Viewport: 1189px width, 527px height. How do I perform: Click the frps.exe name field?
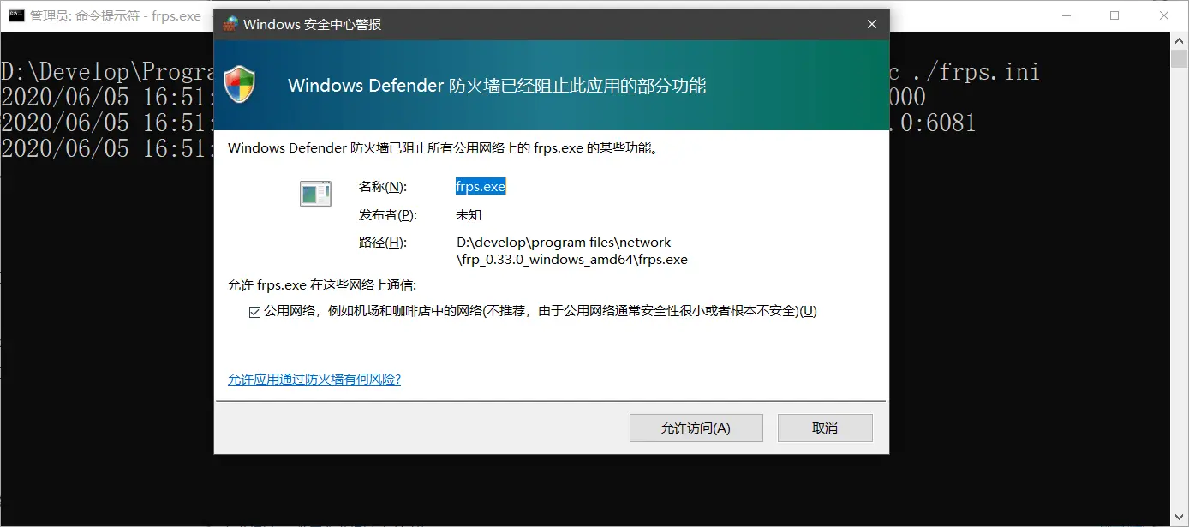pos(481,186)
